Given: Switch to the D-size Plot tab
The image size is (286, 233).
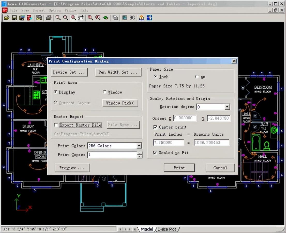Looking at the screenshot, I should (167, 229).
